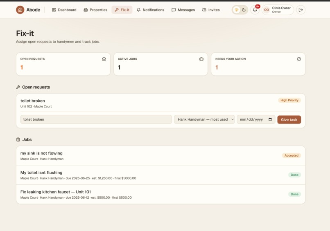Viewport: 330px width, 231px height.
Task: Switch to dark mode moon icon
Action: (244, 10)
